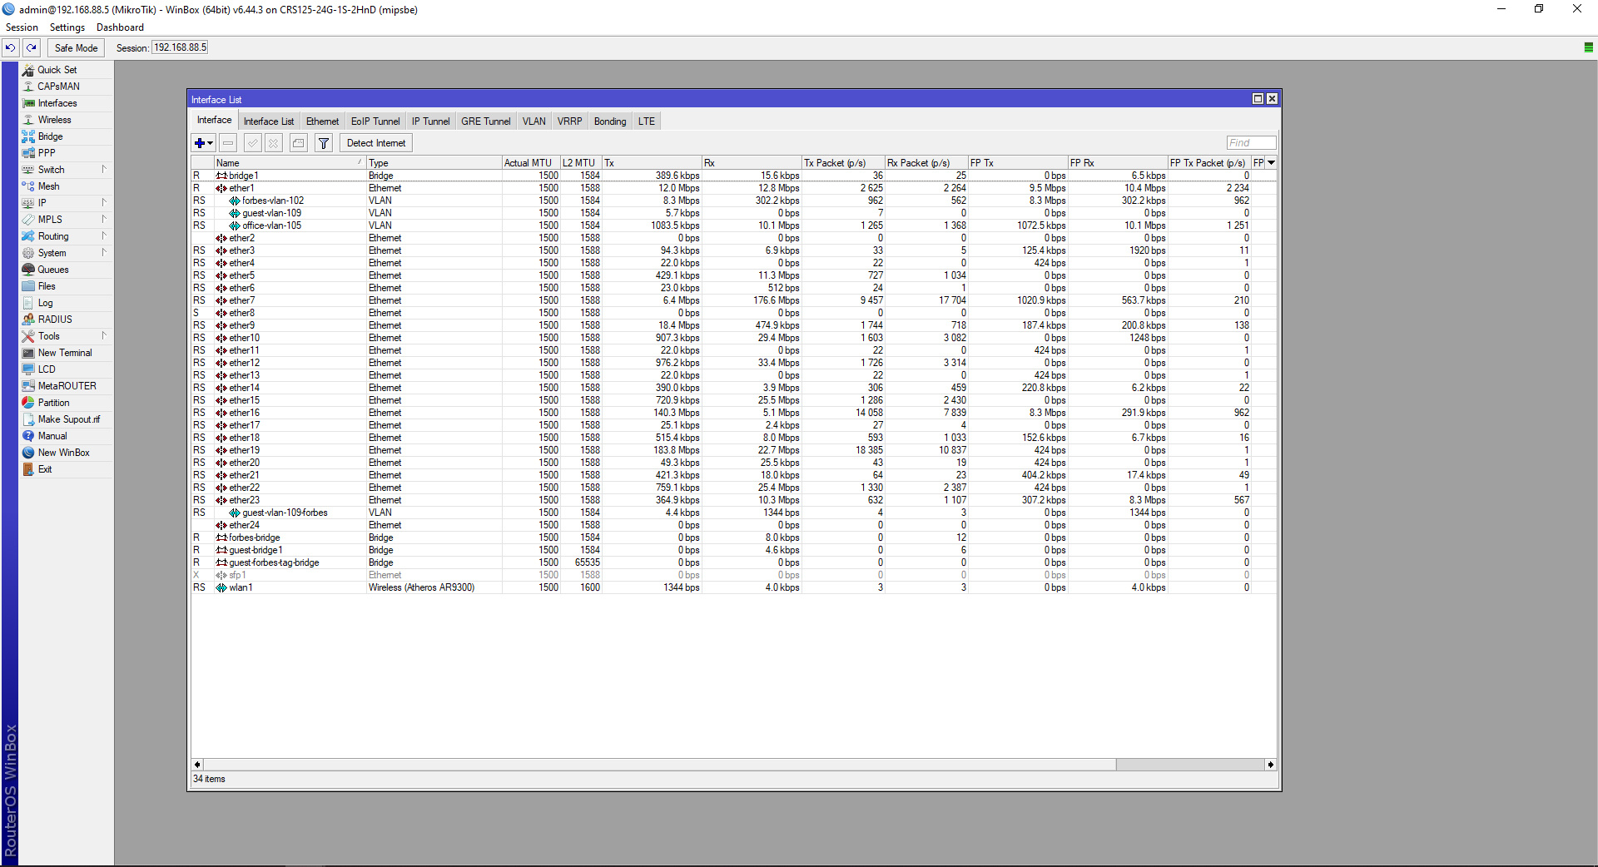Switch to the Bonding tab
Screen dimensions: 1598x867
click(610, 121)
